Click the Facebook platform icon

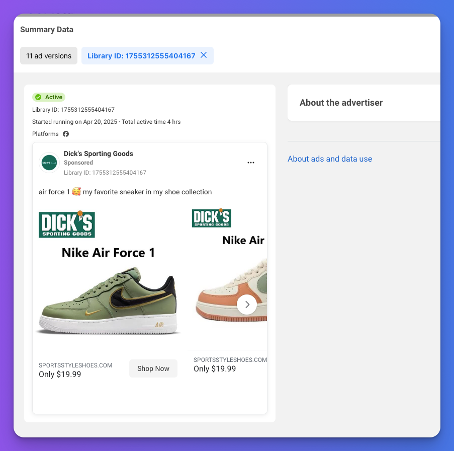(66, 134)
